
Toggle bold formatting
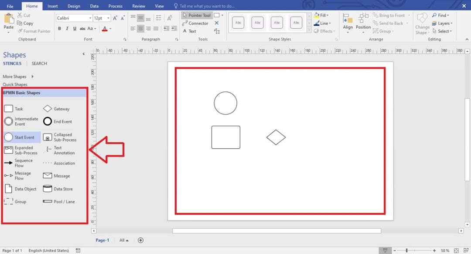click(x=59, y=28)
